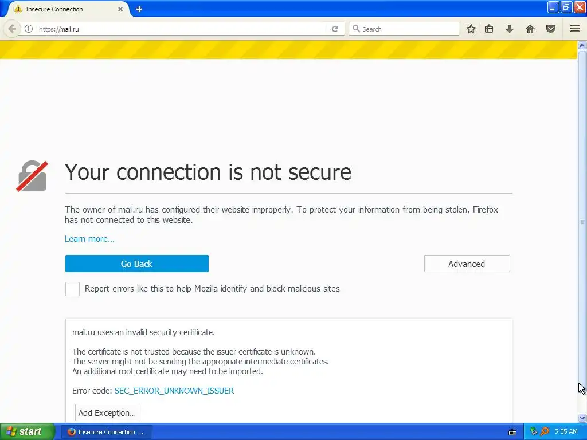587x440 pixels.
Task: Open the Windows start menu
Action: click(x=27, y=431)
